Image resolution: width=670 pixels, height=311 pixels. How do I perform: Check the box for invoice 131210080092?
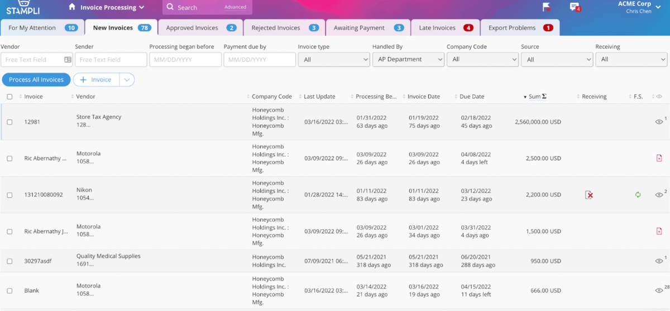pos(9,195)
